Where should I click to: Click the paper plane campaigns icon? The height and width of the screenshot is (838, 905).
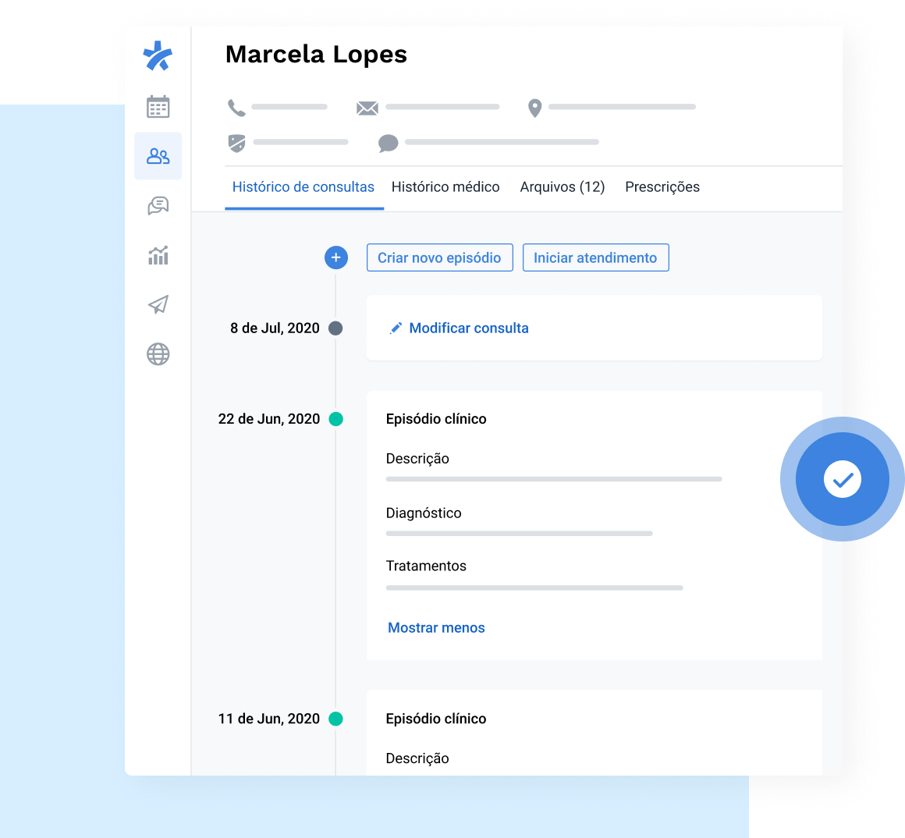(x=158, y=304)
